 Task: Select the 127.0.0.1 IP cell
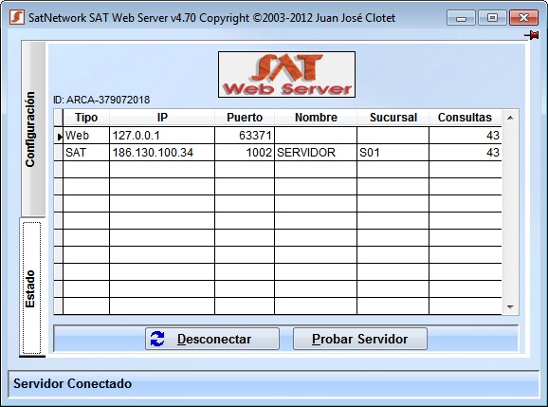(162, 136)
